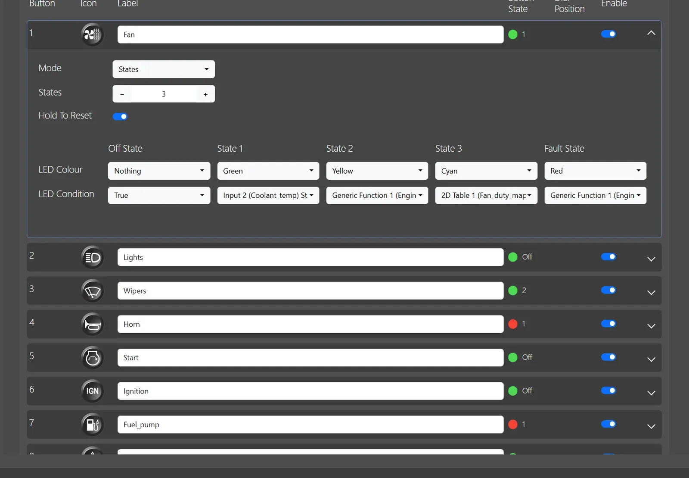Collapse the Fan button settings

(651, 33)
